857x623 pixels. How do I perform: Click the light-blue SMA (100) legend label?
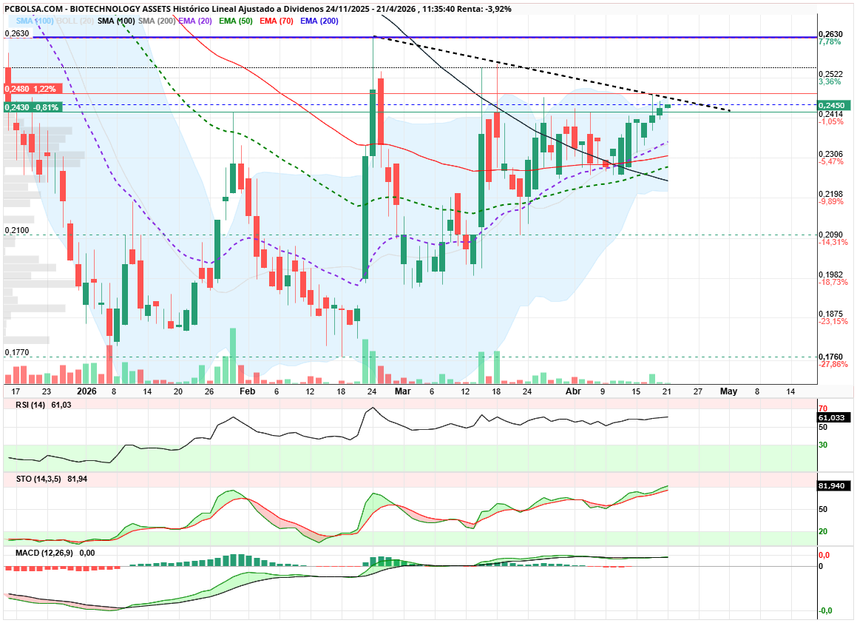(34, 21)
